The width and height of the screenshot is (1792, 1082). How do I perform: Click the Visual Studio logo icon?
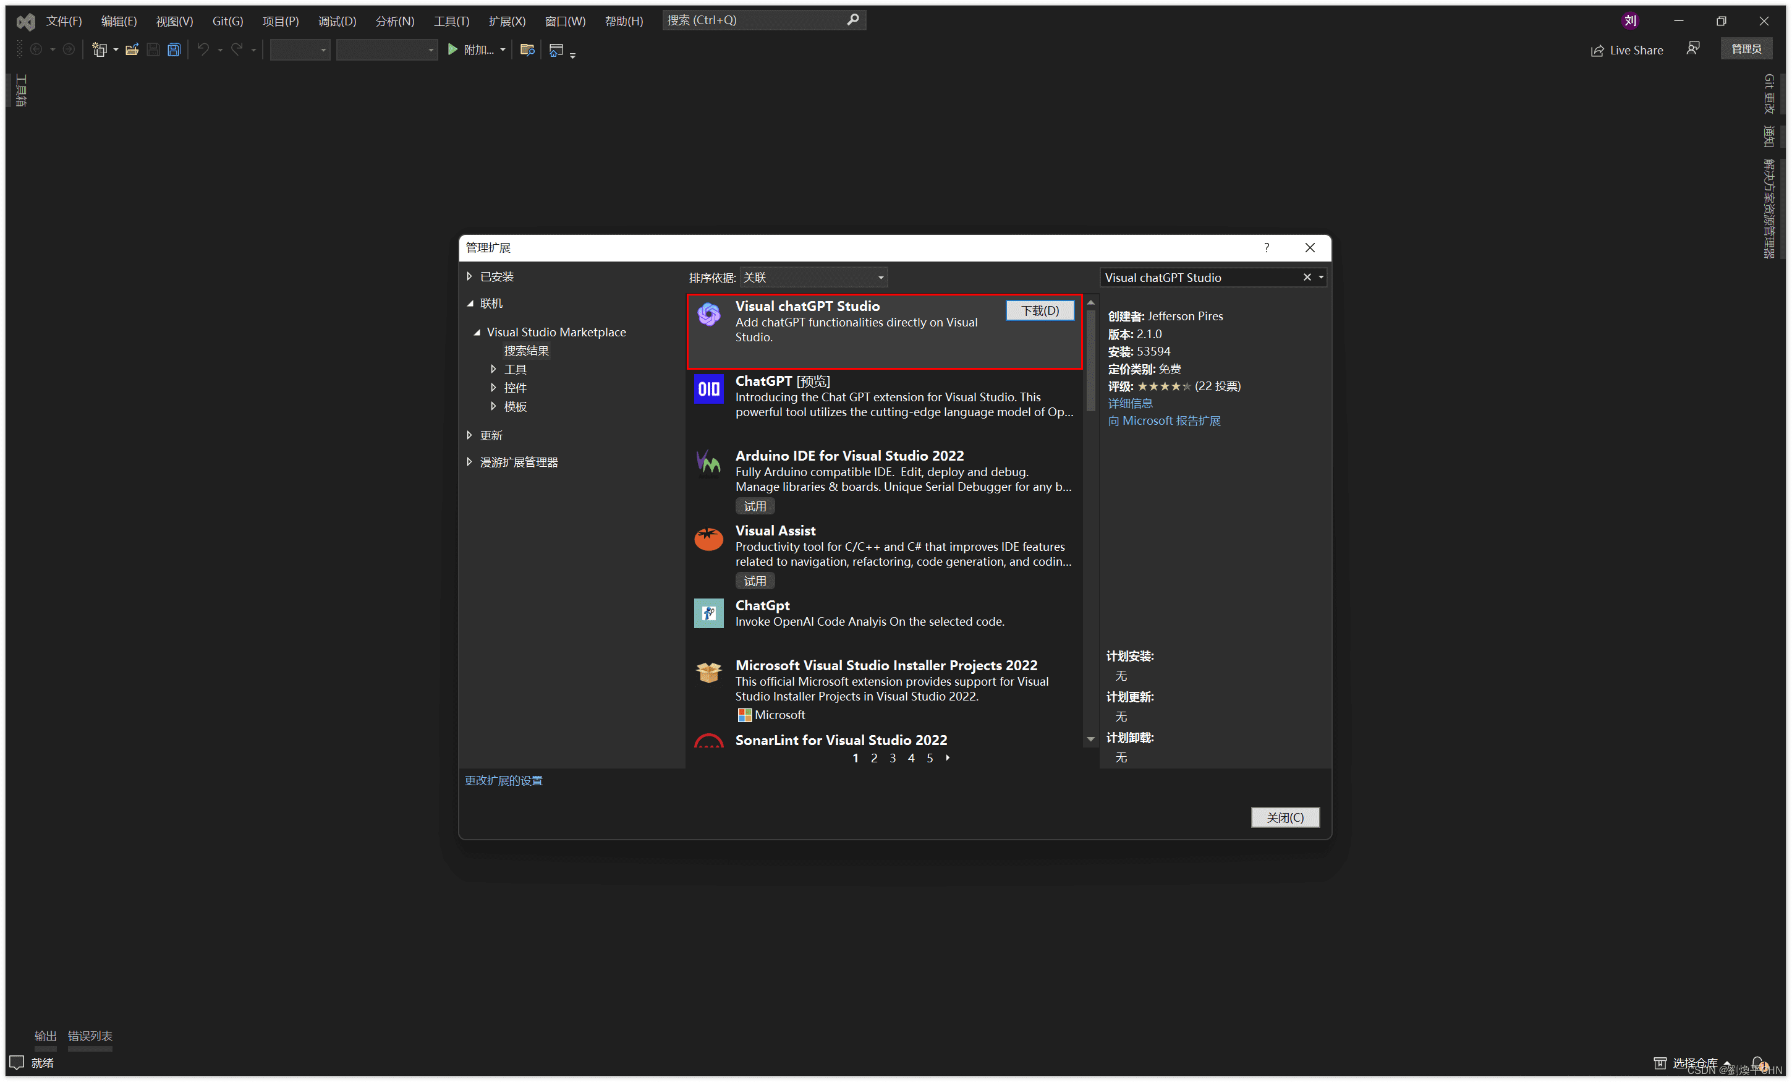point(26,21)
